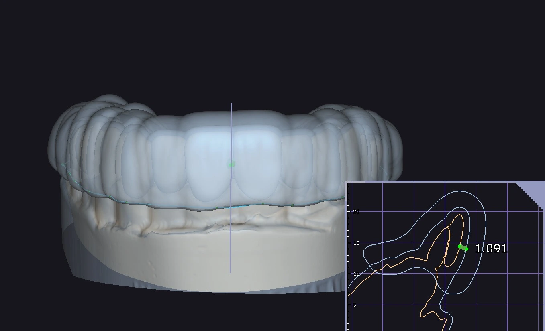Screen dimensions: 545x331
Task: Click the 20 gridline label in the cross-section panel
Action: [357, 211]
